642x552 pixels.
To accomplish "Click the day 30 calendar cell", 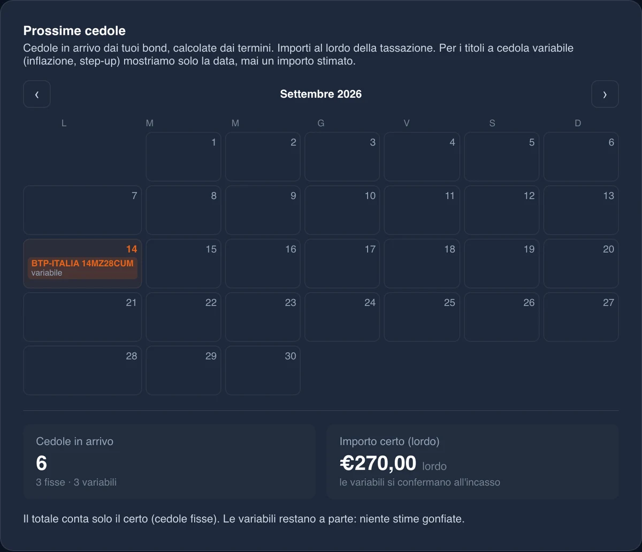I will click(263, 370).
